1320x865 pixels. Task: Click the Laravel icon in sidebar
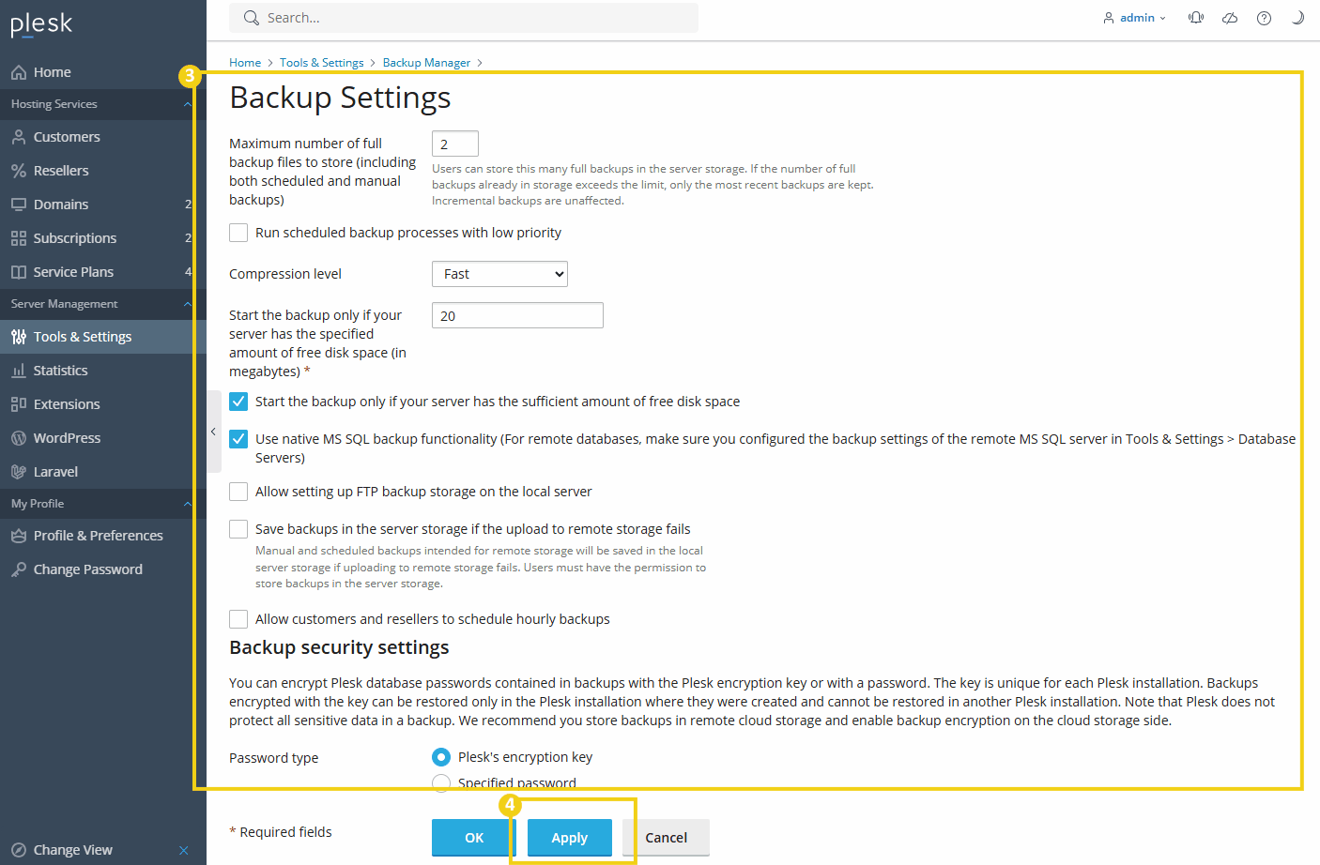[x=19, y=472]
